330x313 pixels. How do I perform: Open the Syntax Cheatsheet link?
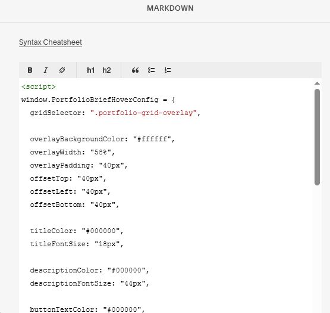coord(51,42)
